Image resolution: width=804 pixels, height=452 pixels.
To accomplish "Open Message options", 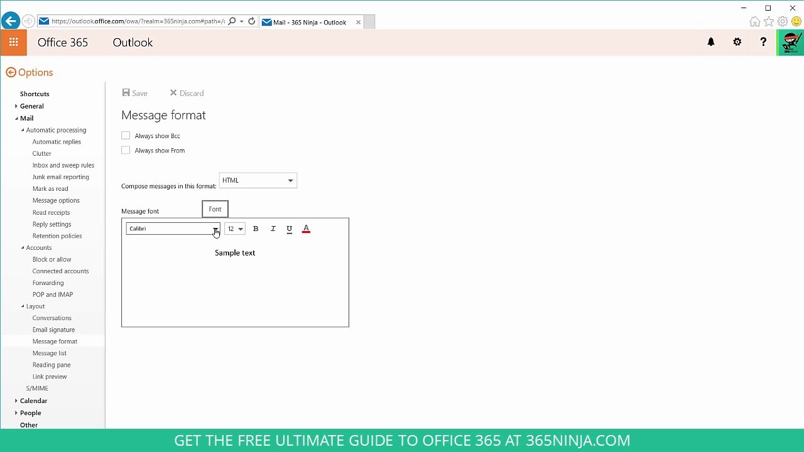I will [56, 200].
